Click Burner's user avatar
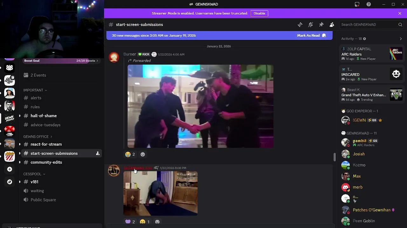This screenshot has width=407, height=228. pyautogui.click(x=114, y=57)
